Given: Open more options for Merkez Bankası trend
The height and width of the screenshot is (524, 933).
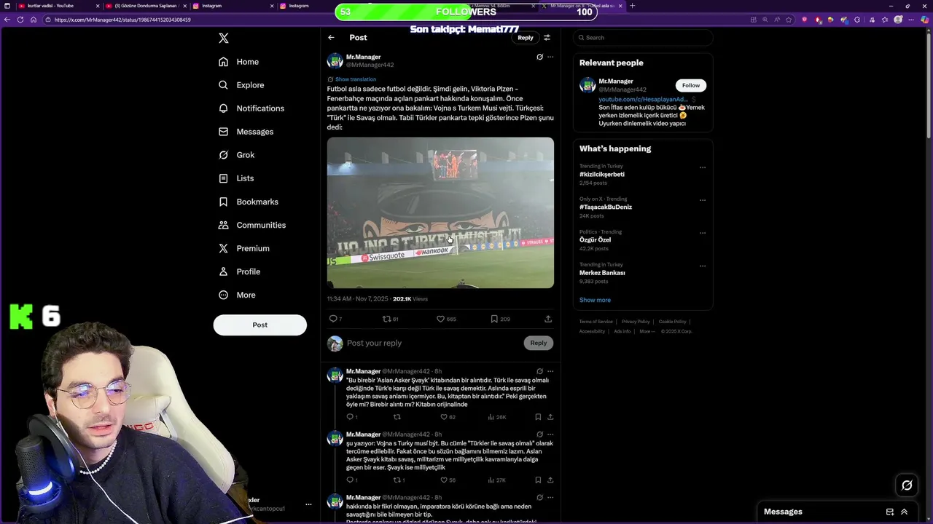Looking at the screenshot, I should point(703,266).
